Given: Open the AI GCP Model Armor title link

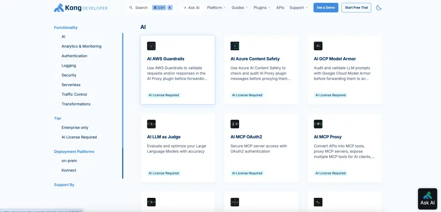Looking at the screenshot, I should 335,59.
